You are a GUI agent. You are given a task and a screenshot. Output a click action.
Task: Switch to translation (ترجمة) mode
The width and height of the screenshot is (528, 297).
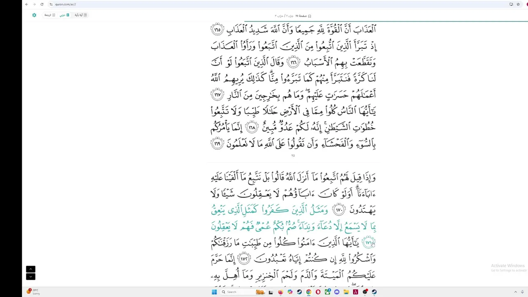(x=50, y=15)
